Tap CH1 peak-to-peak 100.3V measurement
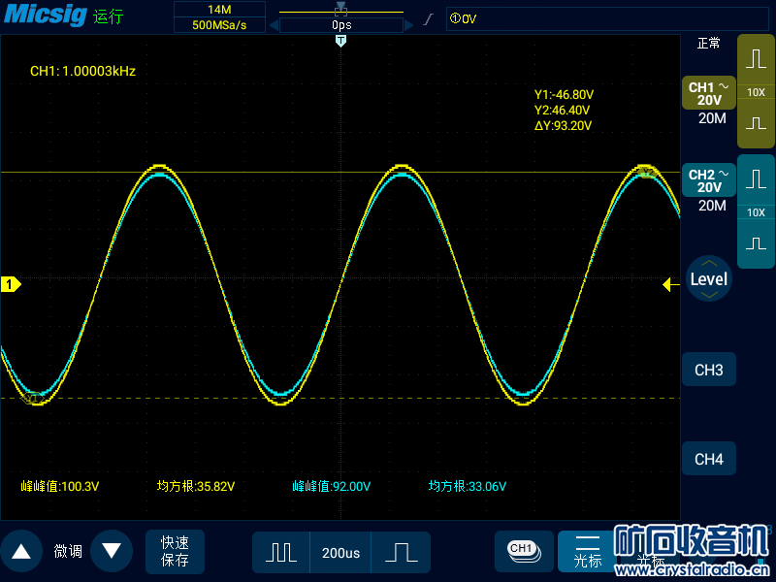Image resolution: width=776 pixels, height=582 pixels. click(60, 487)
